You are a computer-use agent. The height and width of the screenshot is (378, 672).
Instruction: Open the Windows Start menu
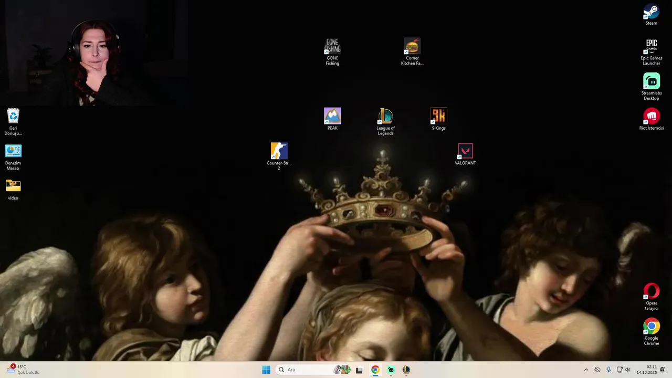click(266, 370)
